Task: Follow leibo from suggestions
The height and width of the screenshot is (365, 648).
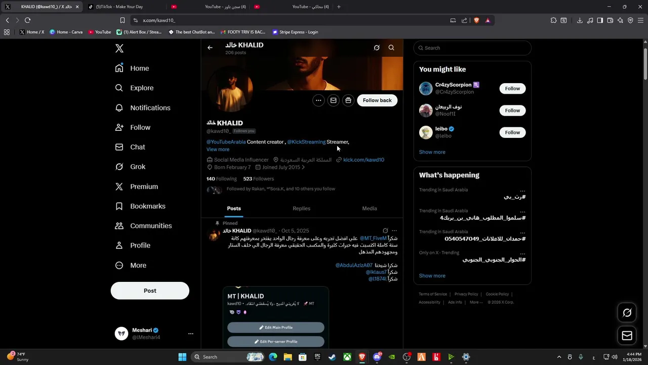Action: click(x=512, y=132)
